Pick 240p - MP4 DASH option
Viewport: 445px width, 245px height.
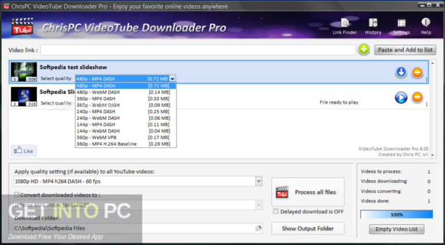(126, 112)
